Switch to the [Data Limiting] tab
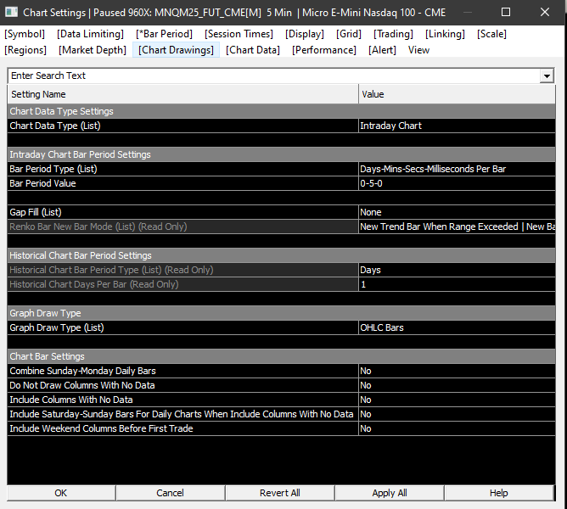The image size is (567, 509). tap(90, 34)
